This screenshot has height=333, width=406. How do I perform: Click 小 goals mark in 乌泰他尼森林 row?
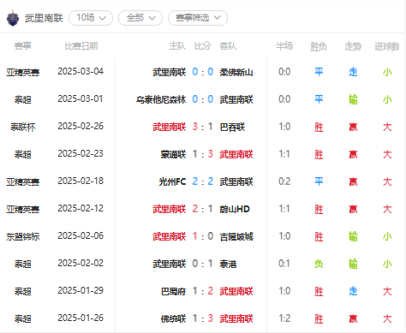pos(387,99)
